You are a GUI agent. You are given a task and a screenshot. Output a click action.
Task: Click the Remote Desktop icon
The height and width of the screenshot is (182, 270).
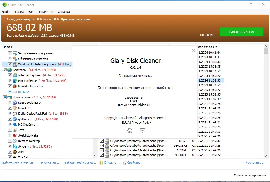pos(15,141)
